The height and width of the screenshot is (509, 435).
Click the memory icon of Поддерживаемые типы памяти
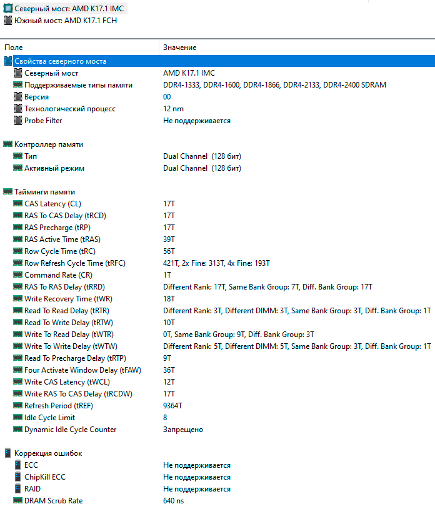click(18, 84)
